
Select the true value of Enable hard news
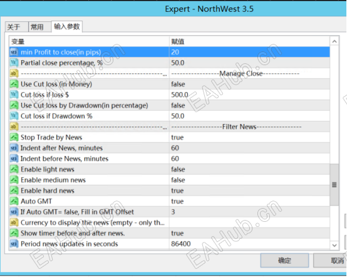pyautogui.click(x=177, y=191)
